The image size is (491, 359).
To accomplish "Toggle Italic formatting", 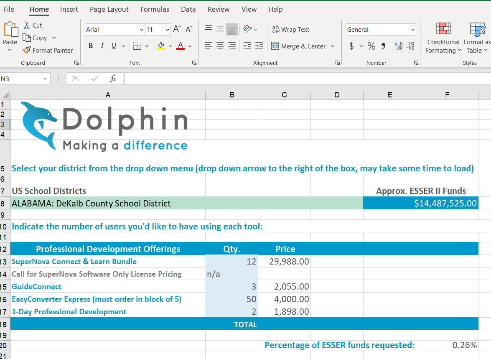I will tap(102, 46).
